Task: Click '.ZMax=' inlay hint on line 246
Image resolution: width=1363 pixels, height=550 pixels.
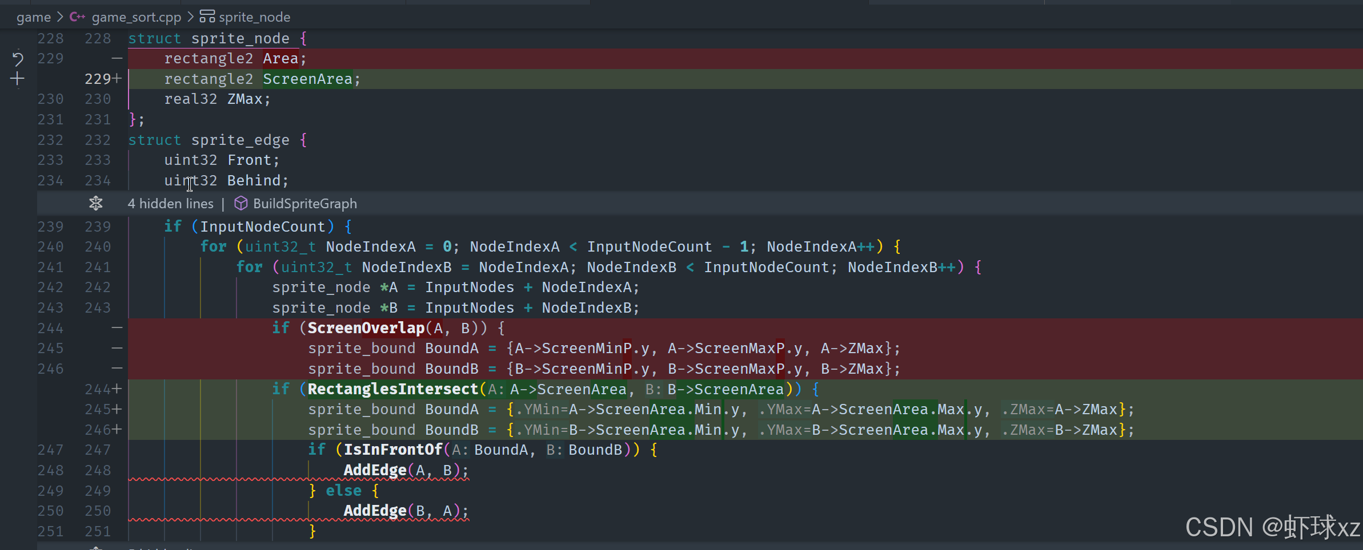Action: [x=1028, y=430]
